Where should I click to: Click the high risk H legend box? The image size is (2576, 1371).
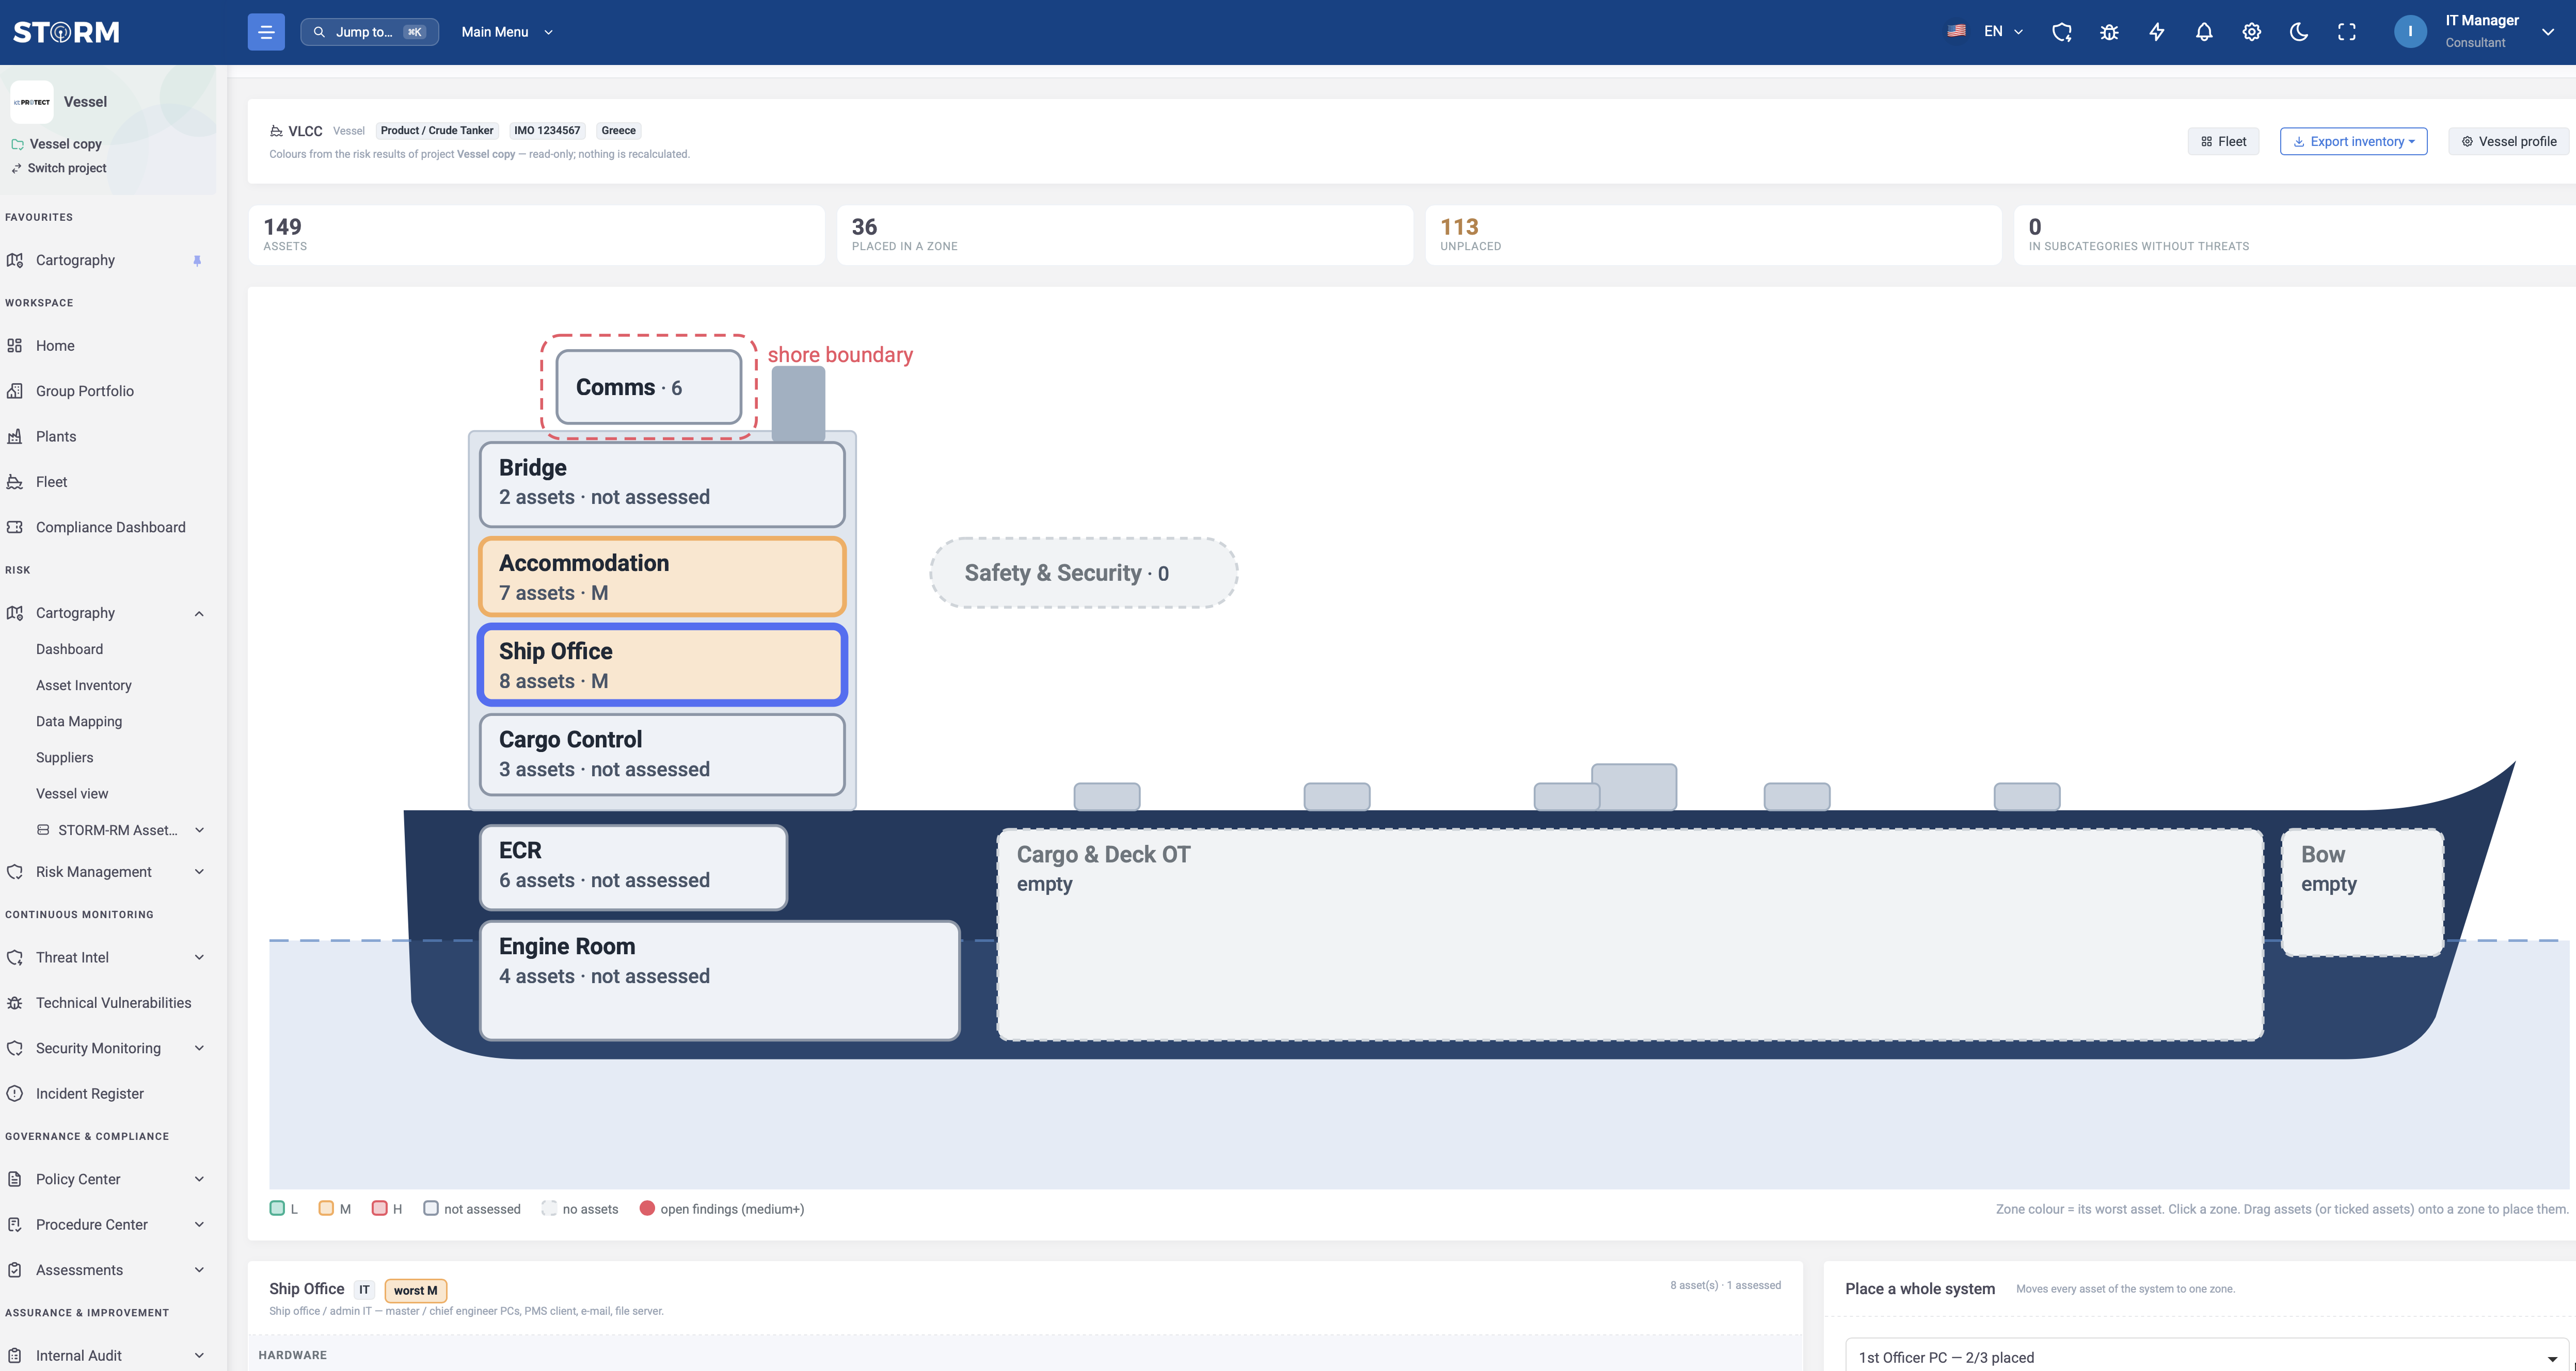coord(379,1208)
